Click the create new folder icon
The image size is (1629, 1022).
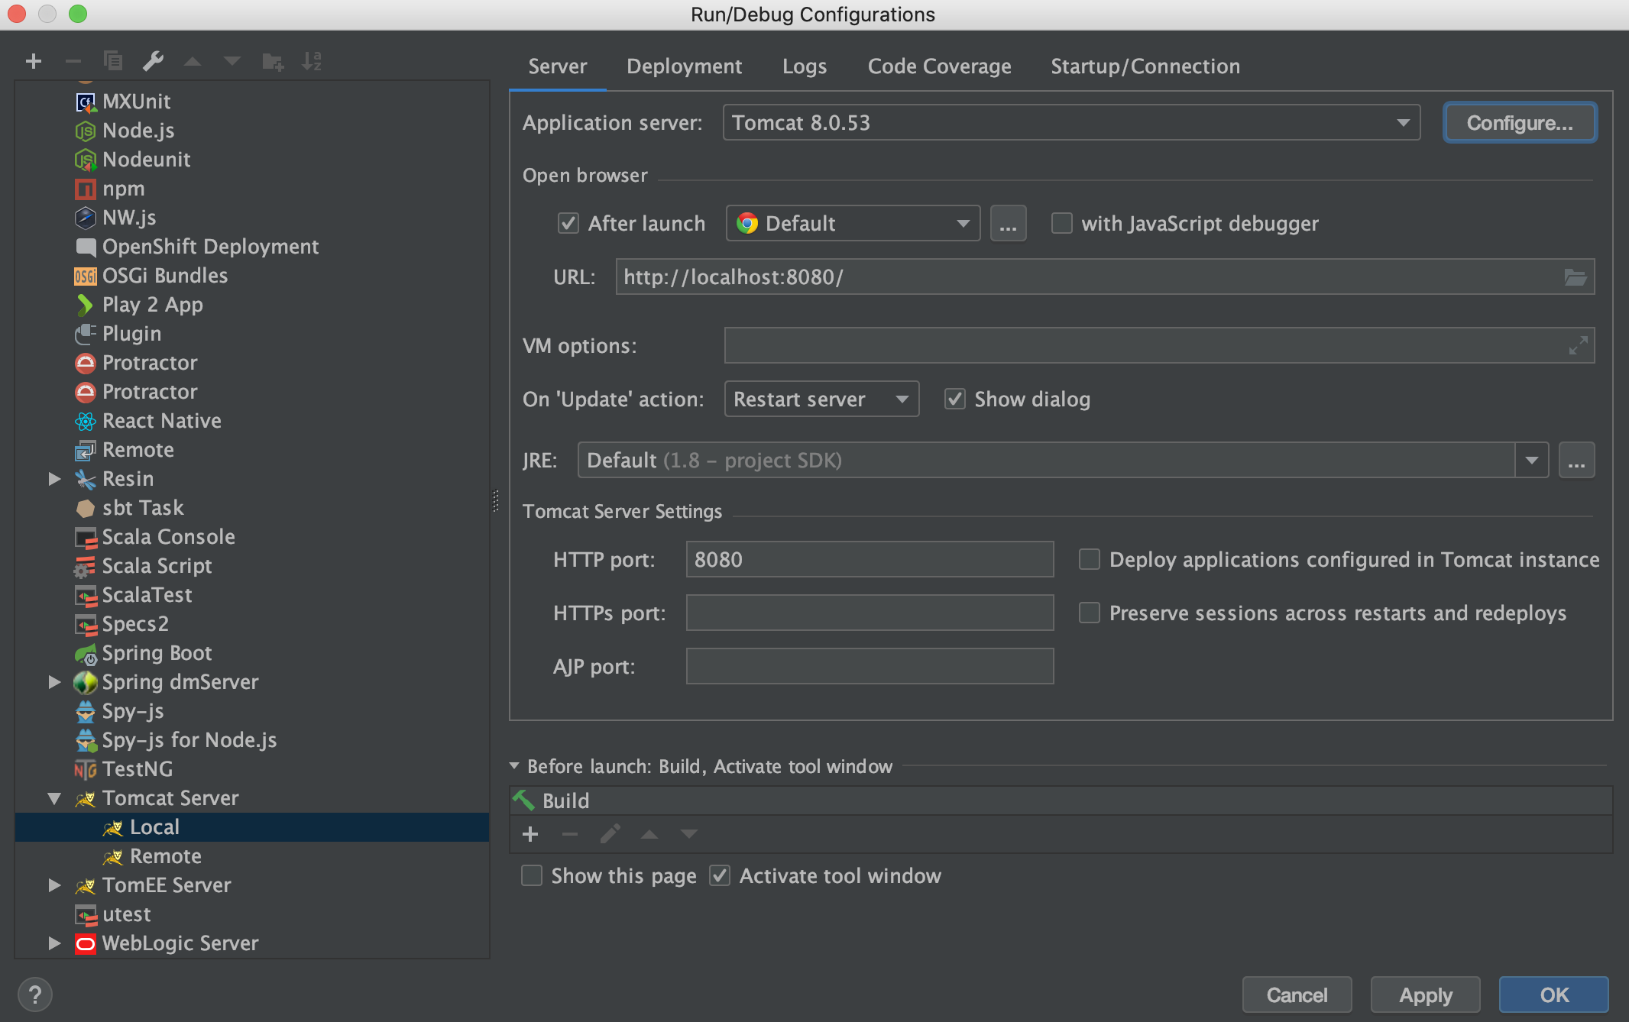tap(272, 61)
